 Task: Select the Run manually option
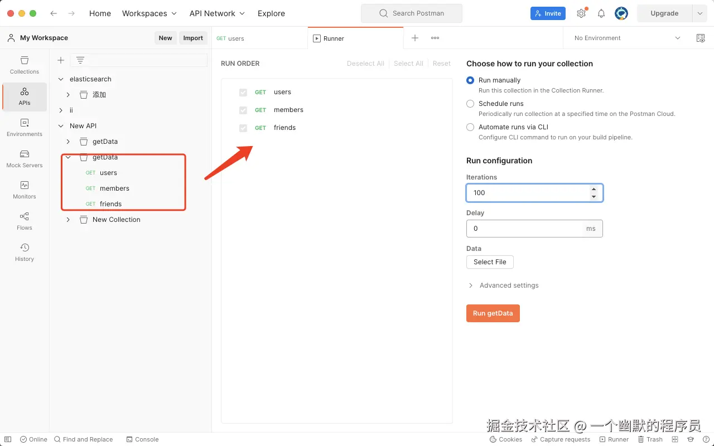pyautogui.click(x=470, y=80)
